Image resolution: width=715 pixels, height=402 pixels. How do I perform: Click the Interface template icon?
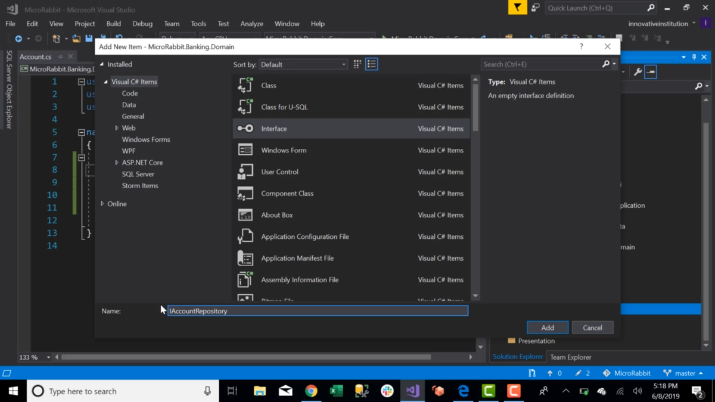point(245,129)
